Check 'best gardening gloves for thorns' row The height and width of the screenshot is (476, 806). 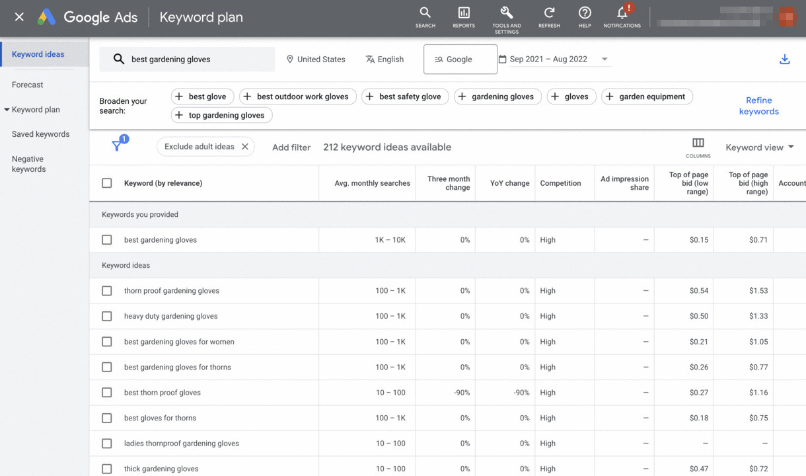tap(107, 367)
